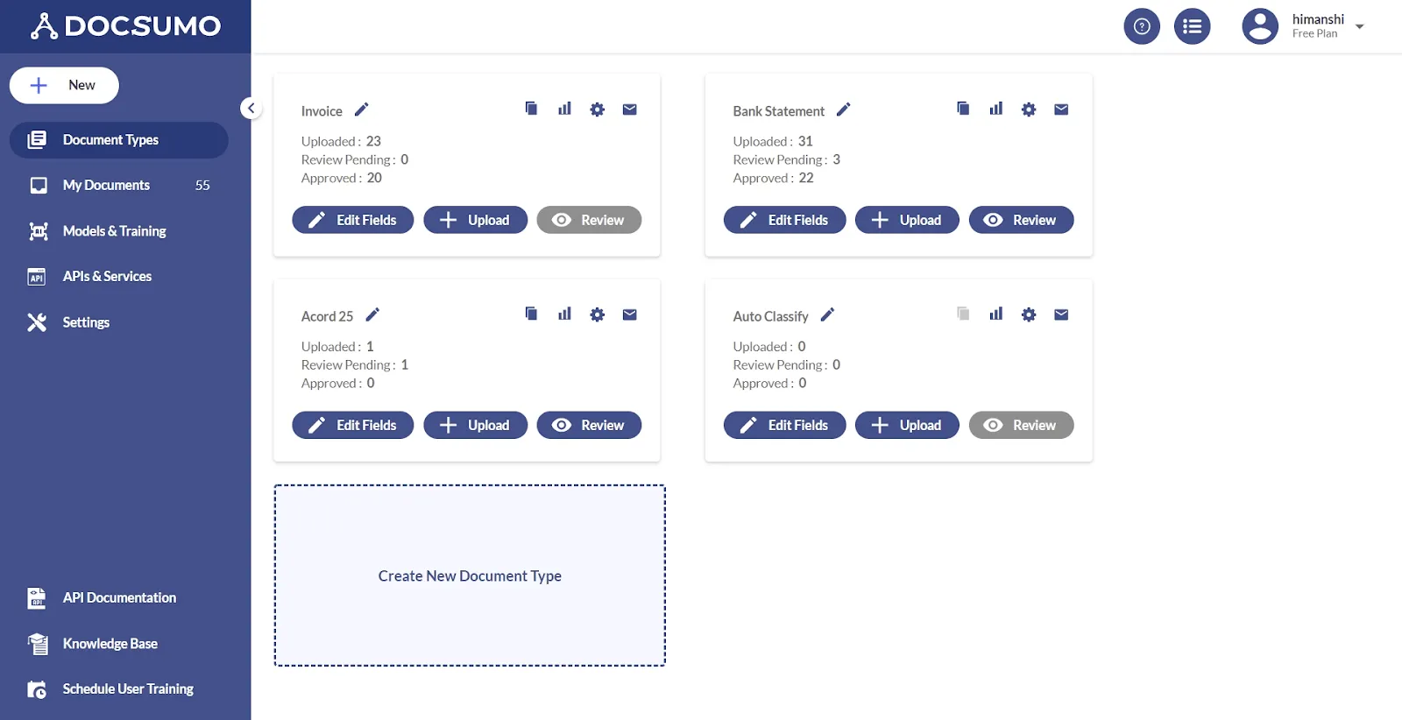Open settings gear on the Acord 25 card
The width and height of the screenshot is (1402, 720).
(x=597, y=314)
